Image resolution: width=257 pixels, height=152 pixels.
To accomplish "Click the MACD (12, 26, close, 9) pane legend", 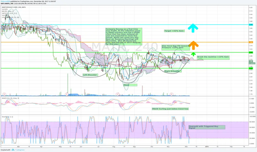I will [x=10, y=98].
